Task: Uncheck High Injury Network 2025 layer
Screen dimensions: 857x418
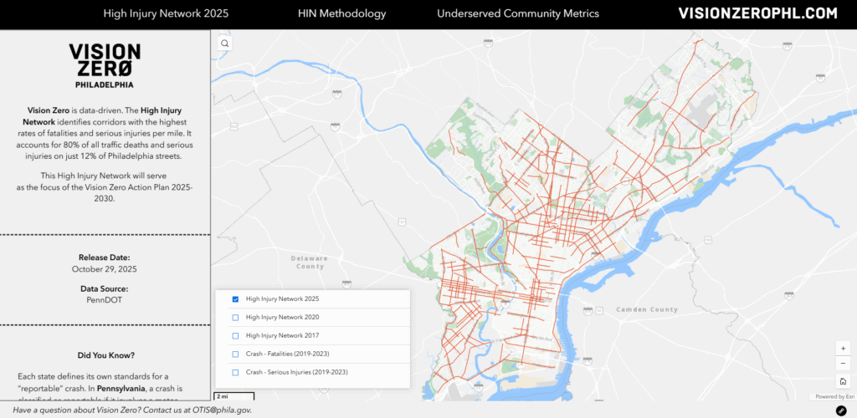Action: pos(235,299)
